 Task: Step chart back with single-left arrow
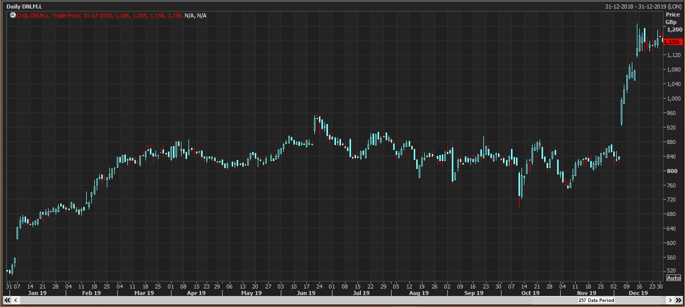pos(16,300)
